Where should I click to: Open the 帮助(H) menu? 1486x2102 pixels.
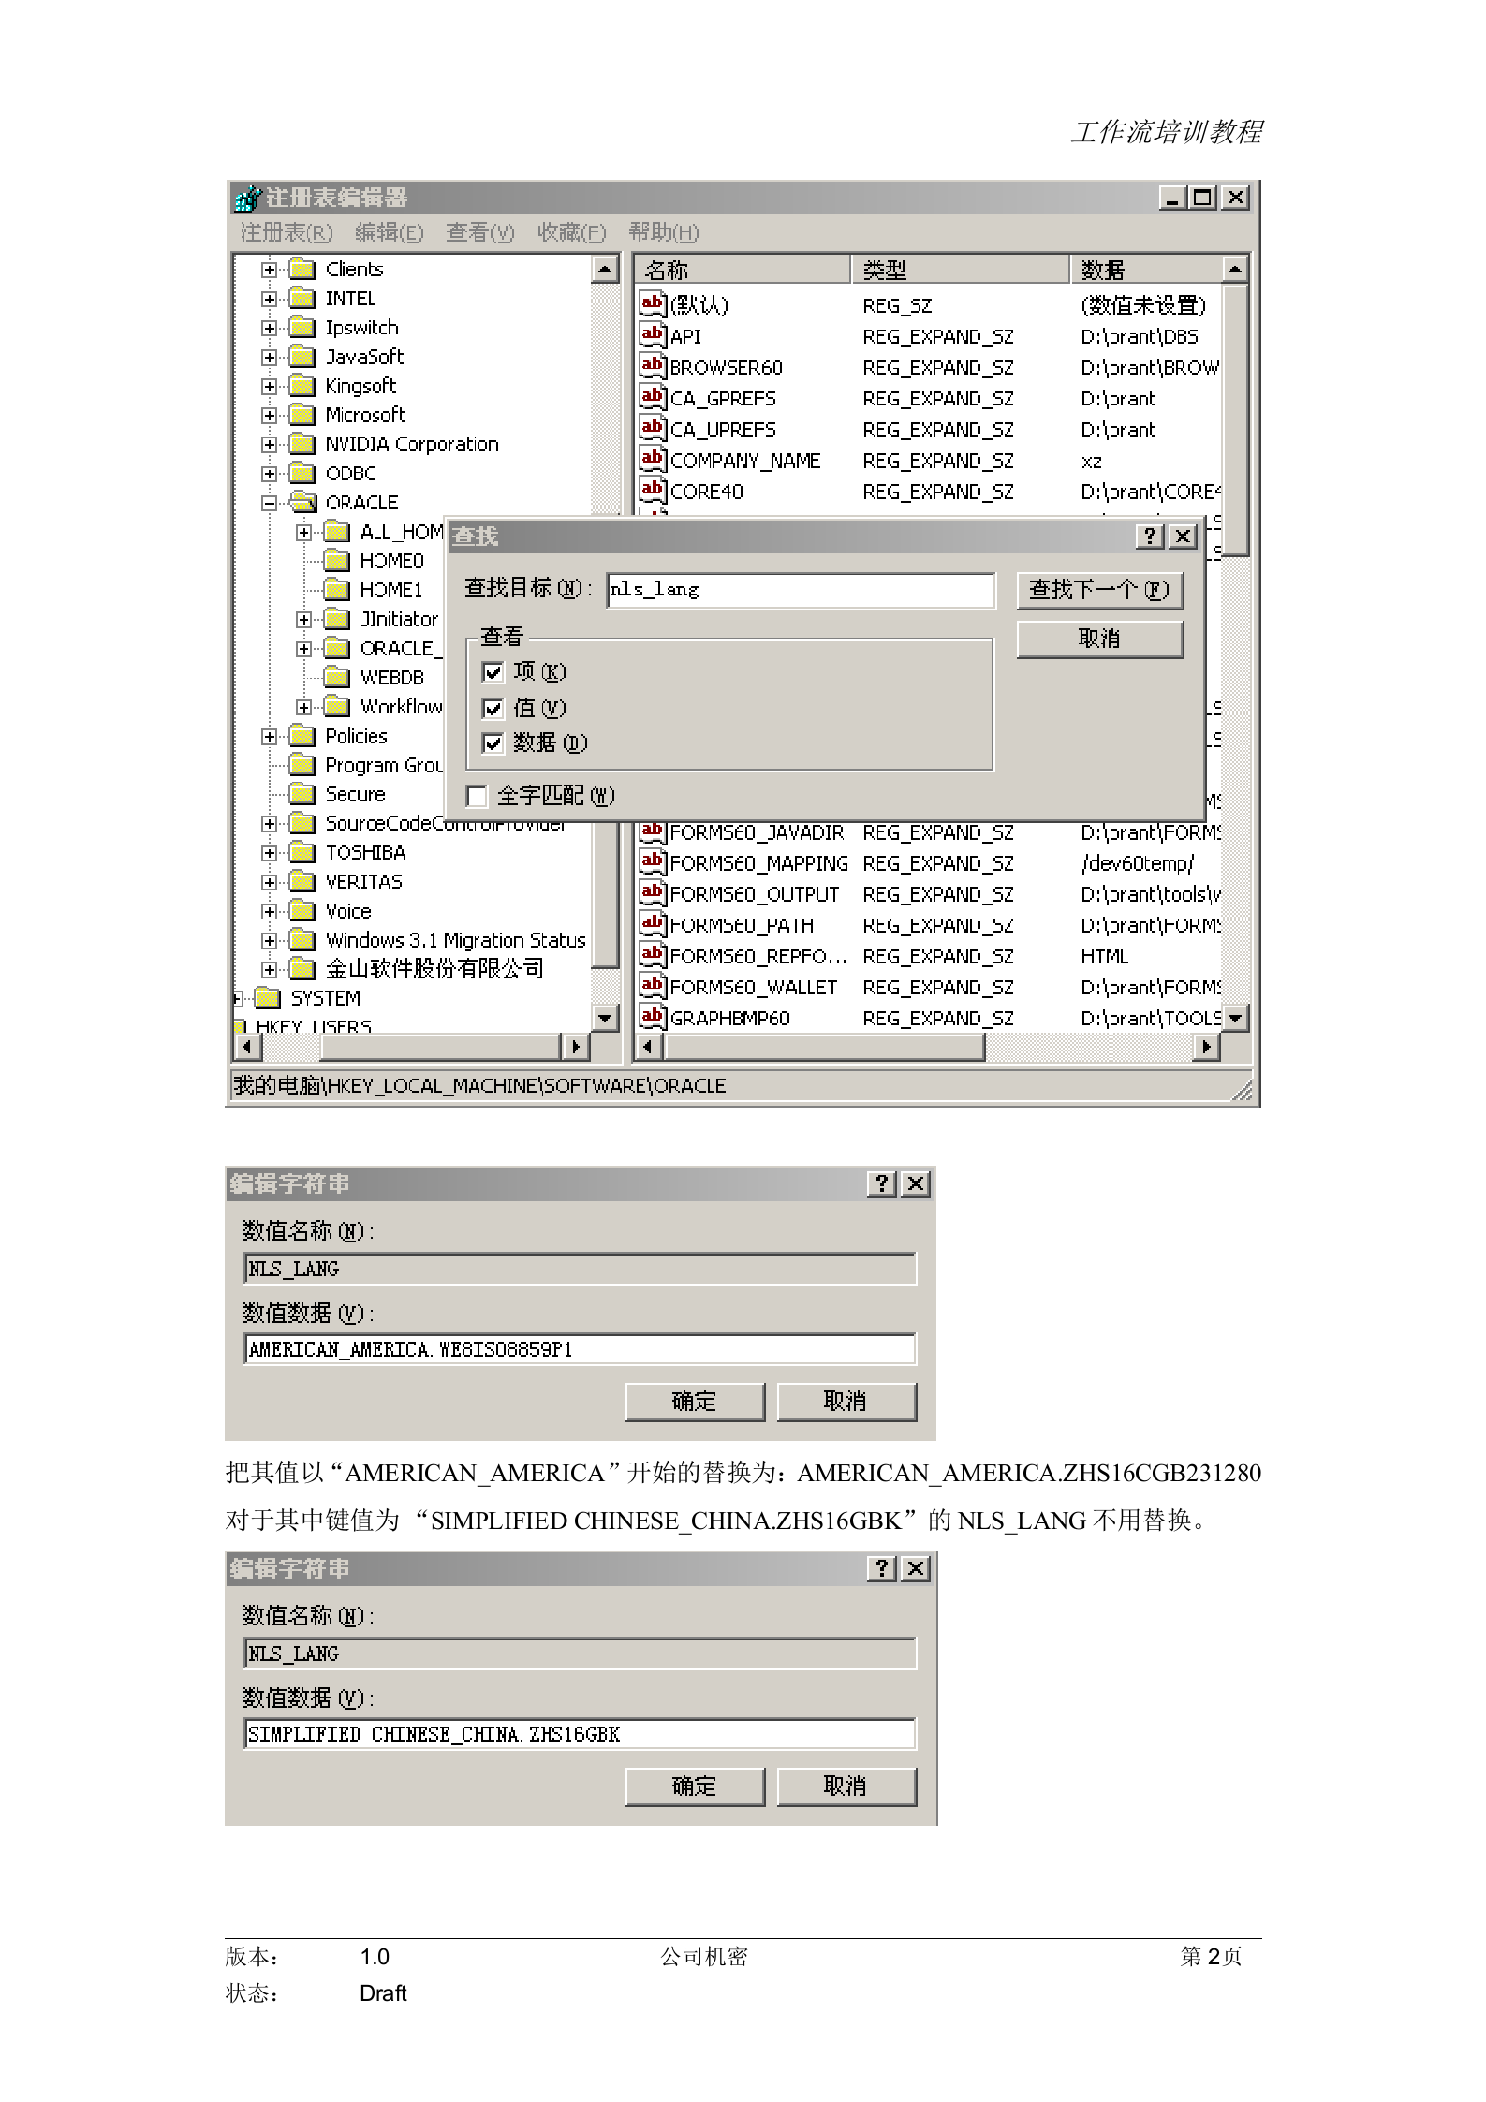(664, 232)
